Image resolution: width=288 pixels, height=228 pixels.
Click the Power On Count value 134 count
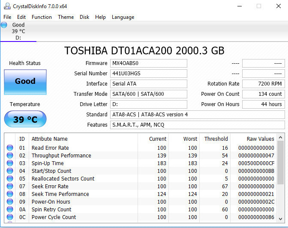point(264,94)
